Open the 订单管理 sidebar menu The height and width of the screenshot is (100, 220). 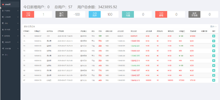10,17
